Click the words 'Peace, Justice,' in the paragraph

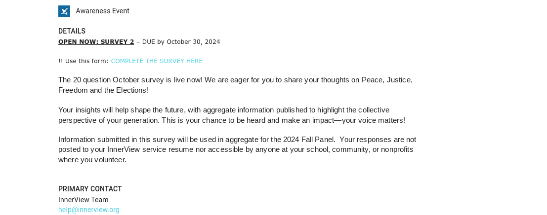pos(387,80)
